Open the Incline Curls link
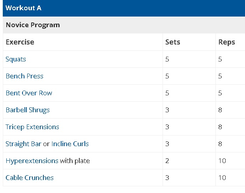Viewport: 245px width, 193px height. (70, 144)
